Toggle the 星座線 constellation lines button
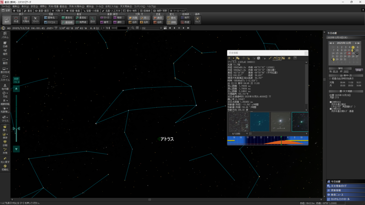The height and width of the screenshot is (205, 365). [x=67, y=22]
